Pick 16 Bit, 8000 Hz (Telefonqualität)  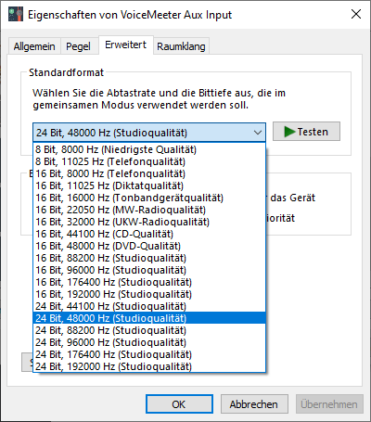[149, 173]
